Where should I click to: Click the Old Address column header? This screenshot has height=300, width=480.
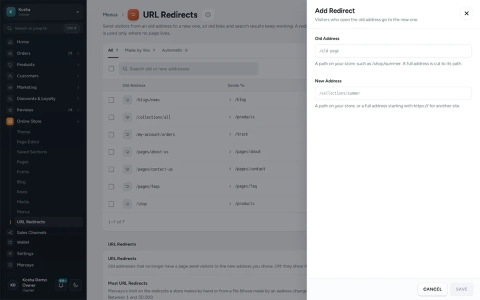point(134,85)
